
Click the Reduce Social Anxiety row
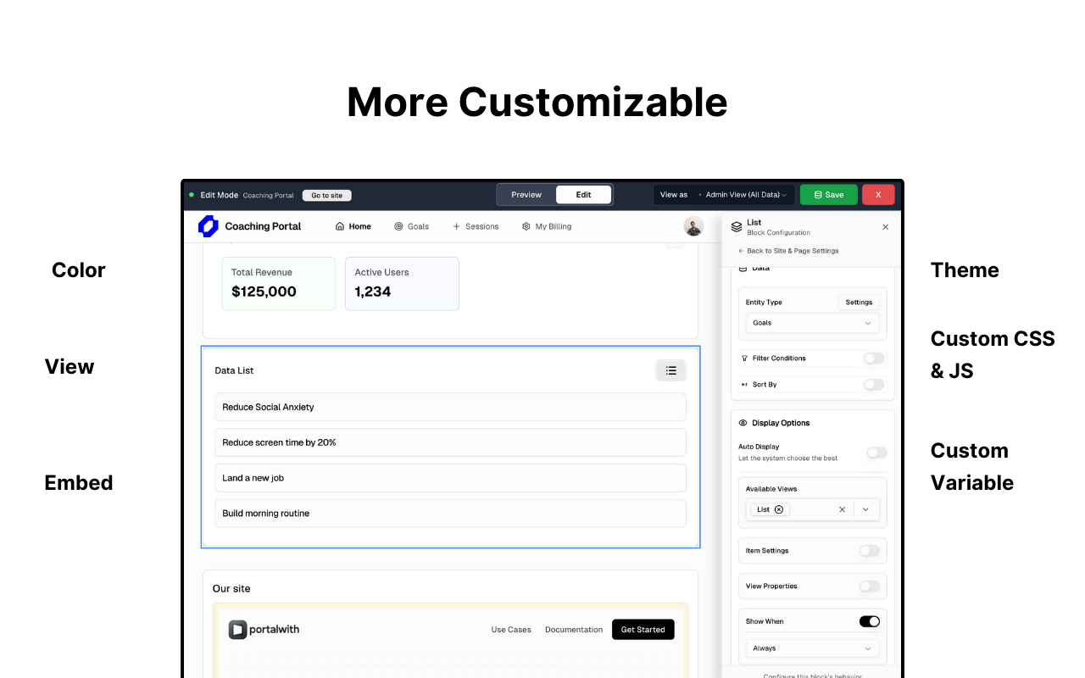pos(450,407)
